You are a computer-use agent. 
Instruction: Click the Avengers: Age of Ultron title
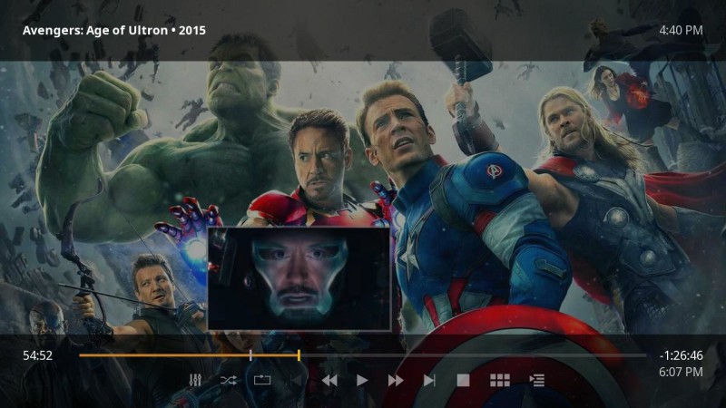[113, 30]
